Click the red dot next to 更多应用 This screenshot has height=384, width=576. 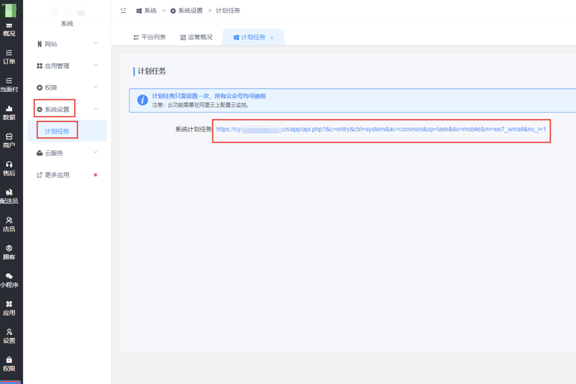click(95, 175)
